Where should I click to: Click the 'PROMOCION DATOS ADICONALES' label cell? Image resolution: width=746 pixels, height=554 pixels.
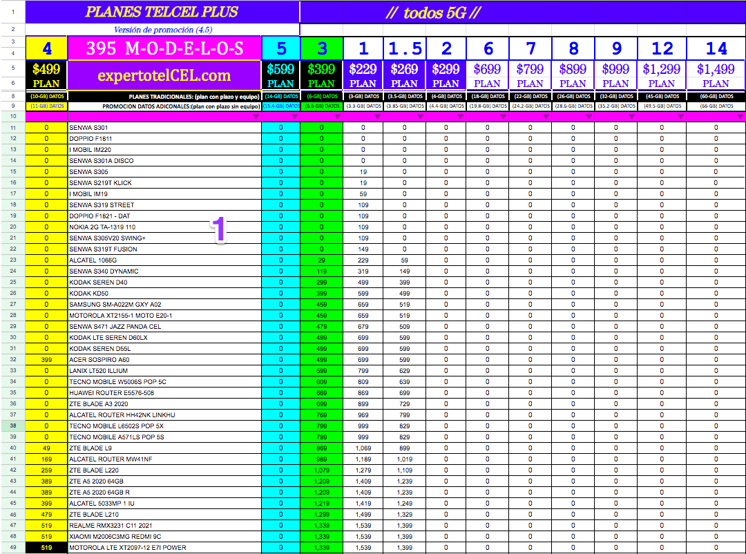coord(164,106)
